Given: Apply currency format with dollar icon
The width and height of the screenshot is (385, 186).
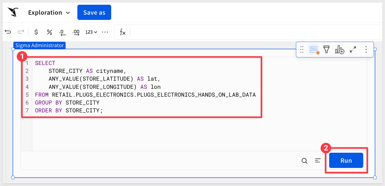Looking at the screenshot, I should (x=36, y=32).
